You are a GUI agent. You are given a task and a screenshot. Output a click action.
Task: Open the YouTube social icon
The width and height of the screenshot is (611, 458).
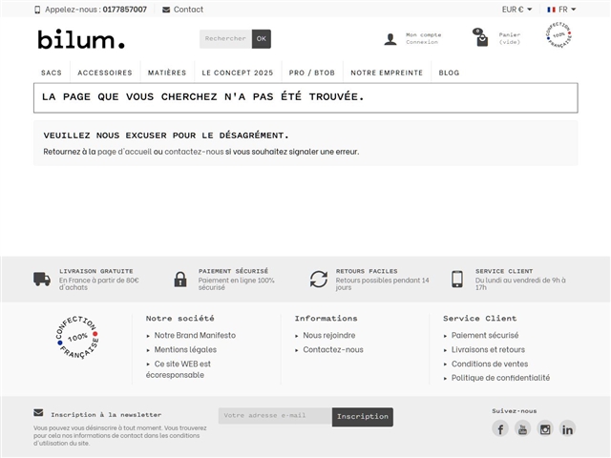pyautogui.click(x=522, y=428)
